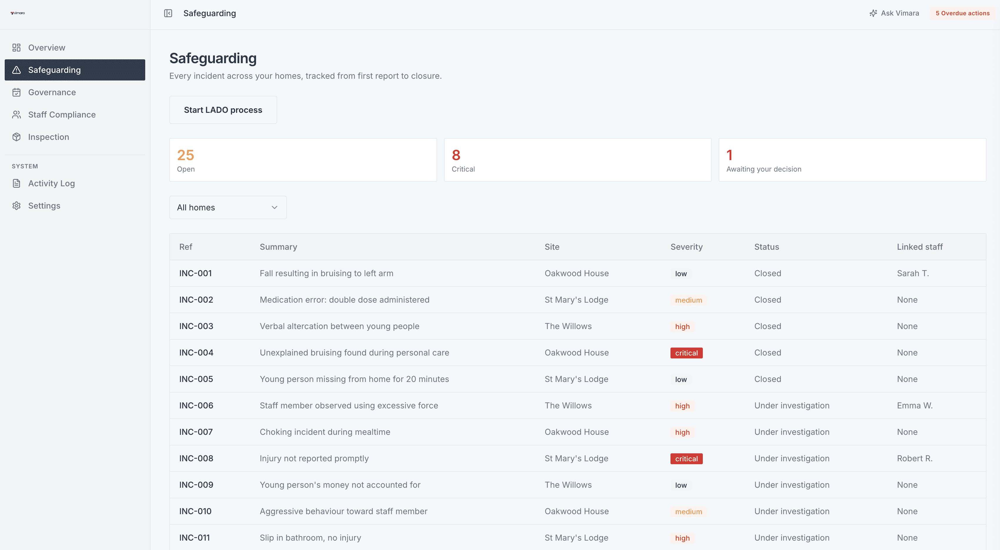Click the Staff Compliance people icon

point(16,115)
